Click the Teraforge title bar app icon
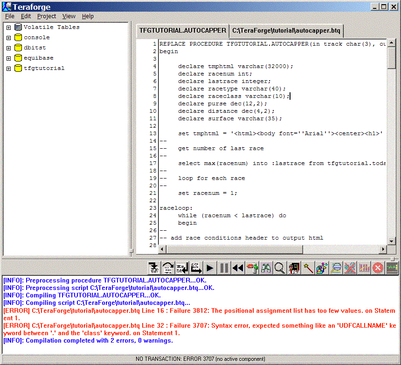This screenshot has width=401, height=365. (7, 7)
